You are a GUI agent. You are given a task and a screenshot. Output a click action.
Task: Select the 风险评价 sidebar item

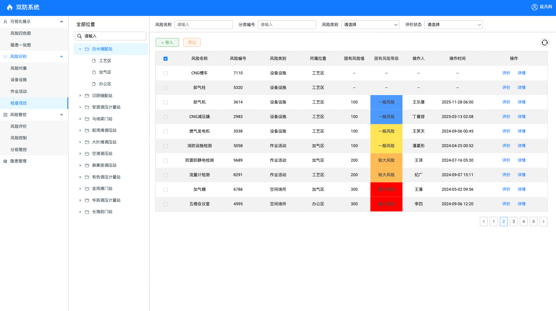point(19,126)
